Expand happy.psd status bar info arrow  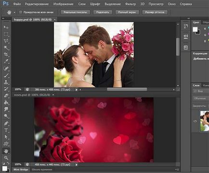[77, 90]
